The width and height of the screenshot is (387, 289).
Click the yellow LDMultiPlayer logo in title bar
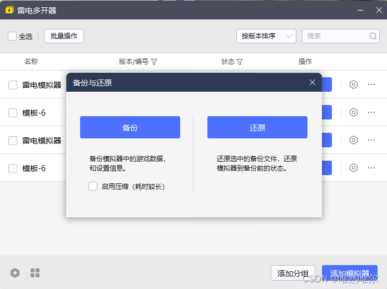[9, 10]
